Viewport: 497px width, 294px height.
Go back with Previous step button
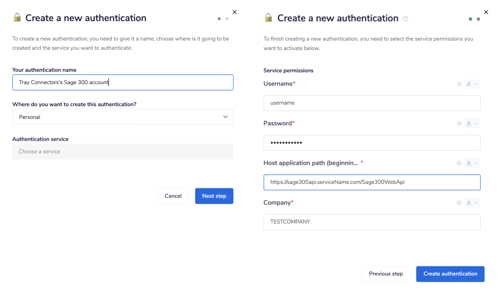click(386, 274)
